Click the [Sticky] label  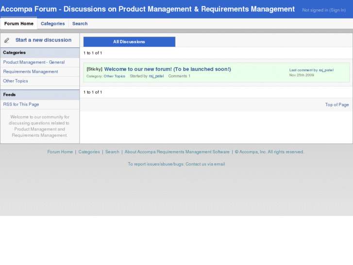(94, 69)
